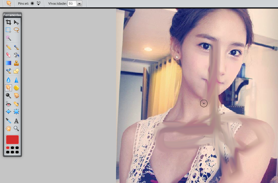
Task: Select the Eraser tool
Action: [8, 55]
